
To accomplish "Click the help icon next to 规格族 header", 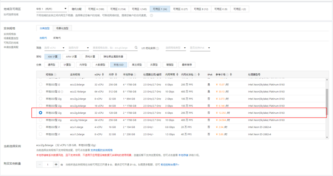I will tap(55, 75).
